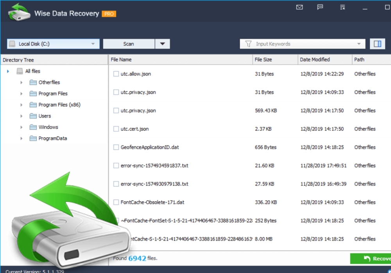
Task: Click the Input Keywords search field
Action: [303, 44]
